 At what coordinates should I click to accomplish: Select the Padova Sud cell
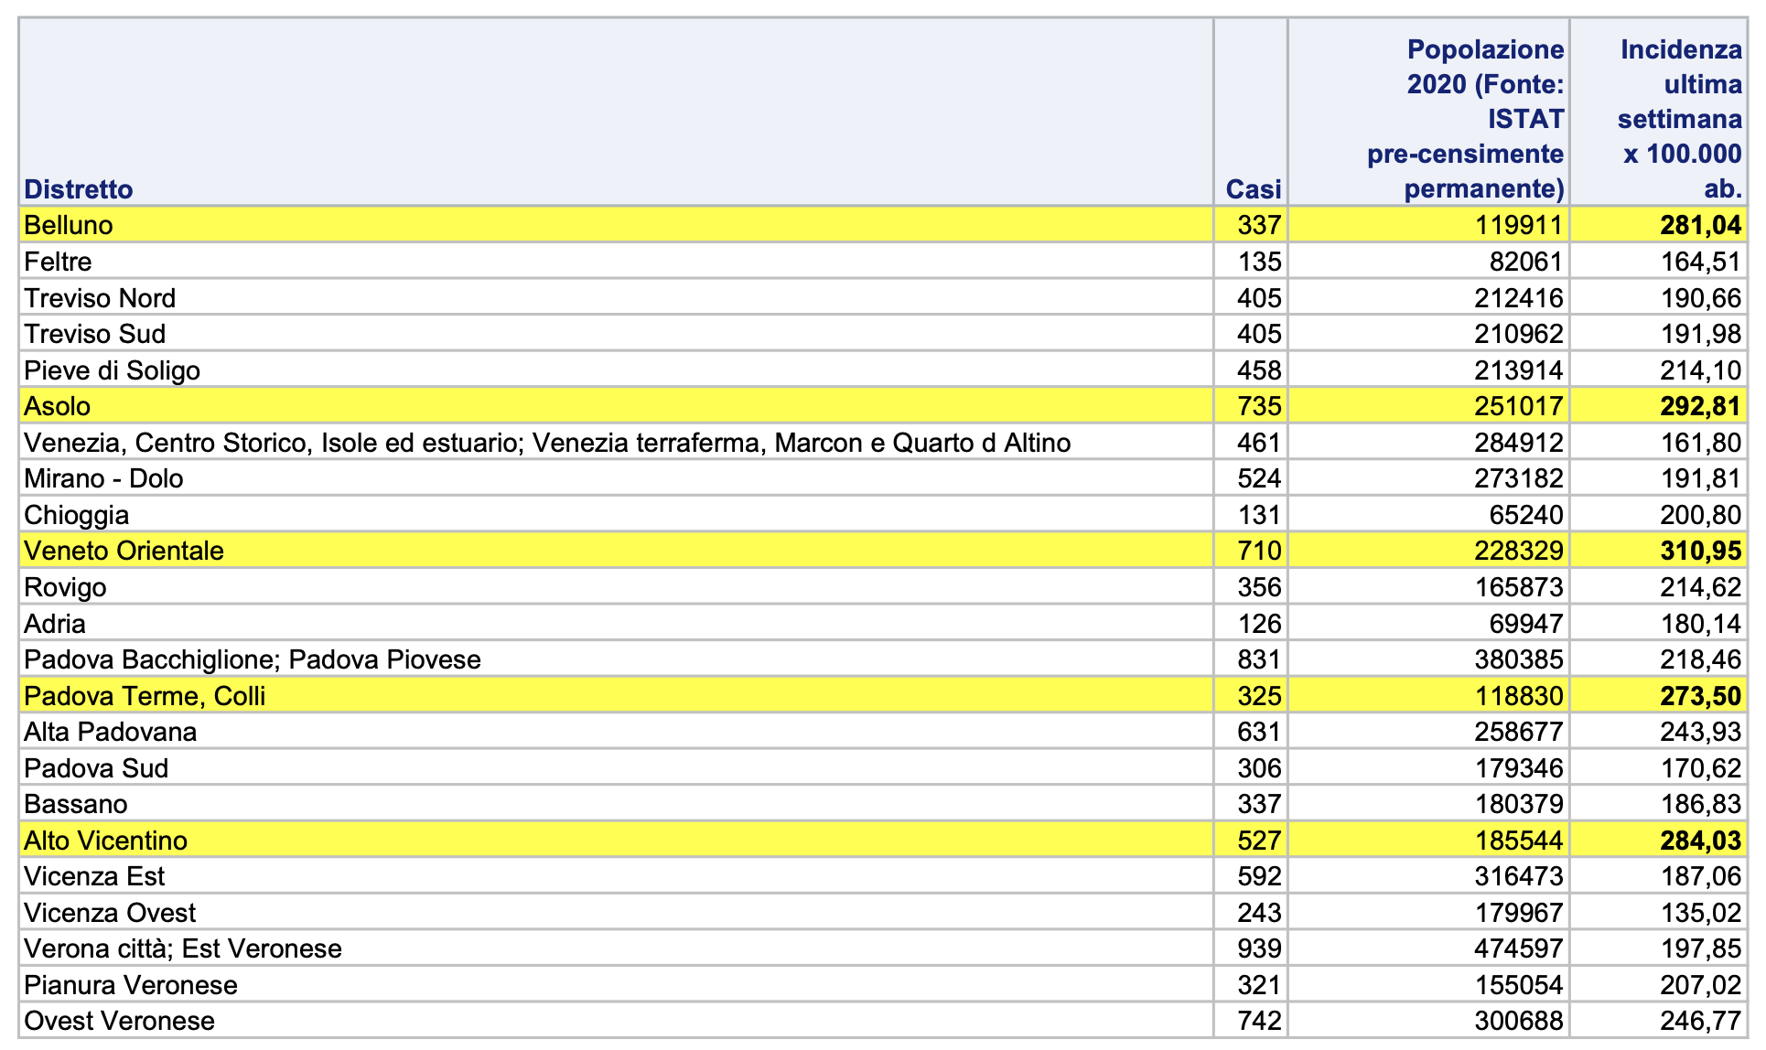coord(617,768)
